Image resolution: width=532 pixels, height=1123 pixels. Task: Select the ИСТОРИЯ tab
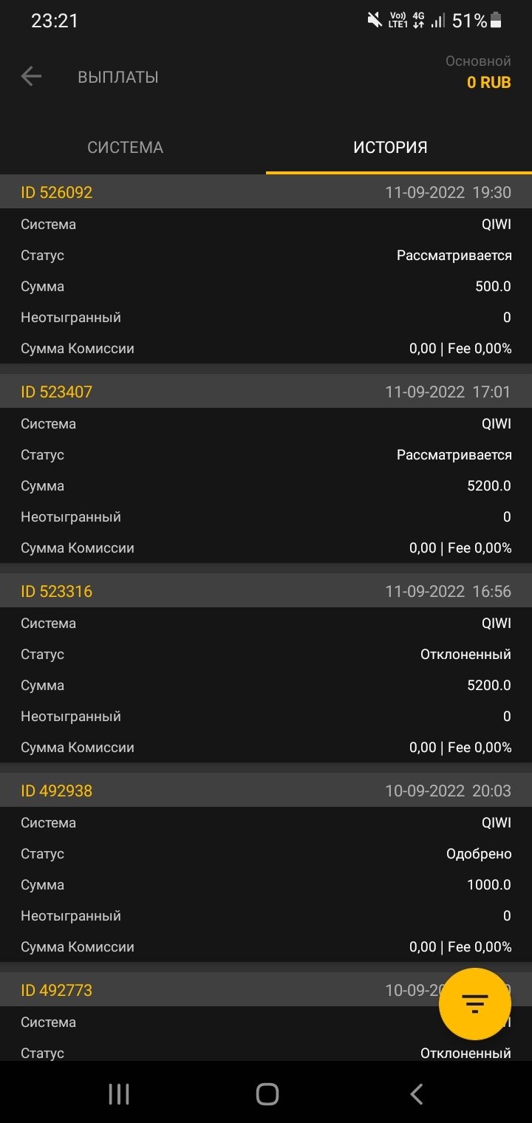(390, 147)
